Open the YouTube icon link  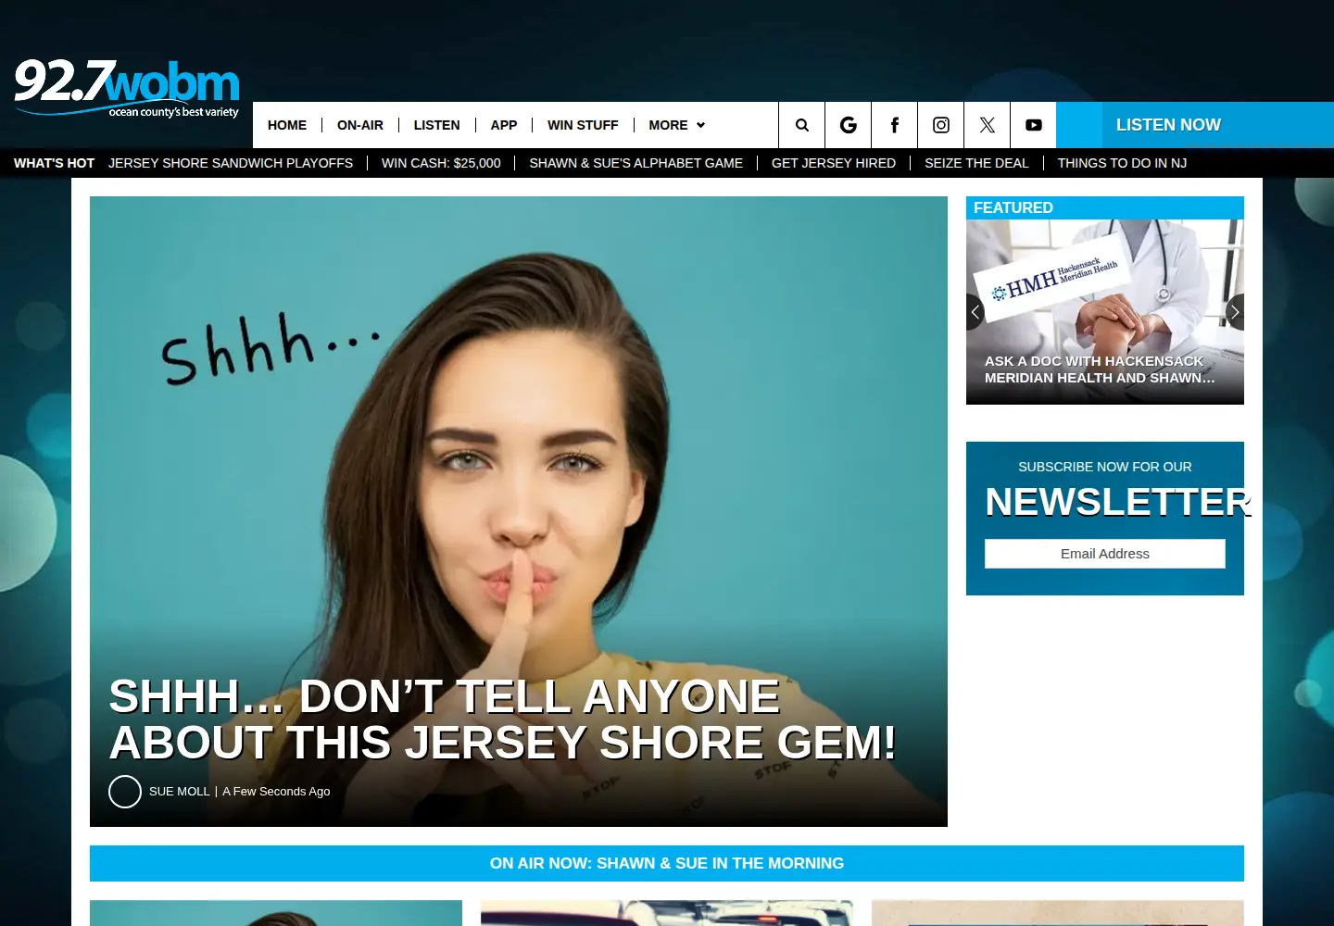pos(1033,125)
